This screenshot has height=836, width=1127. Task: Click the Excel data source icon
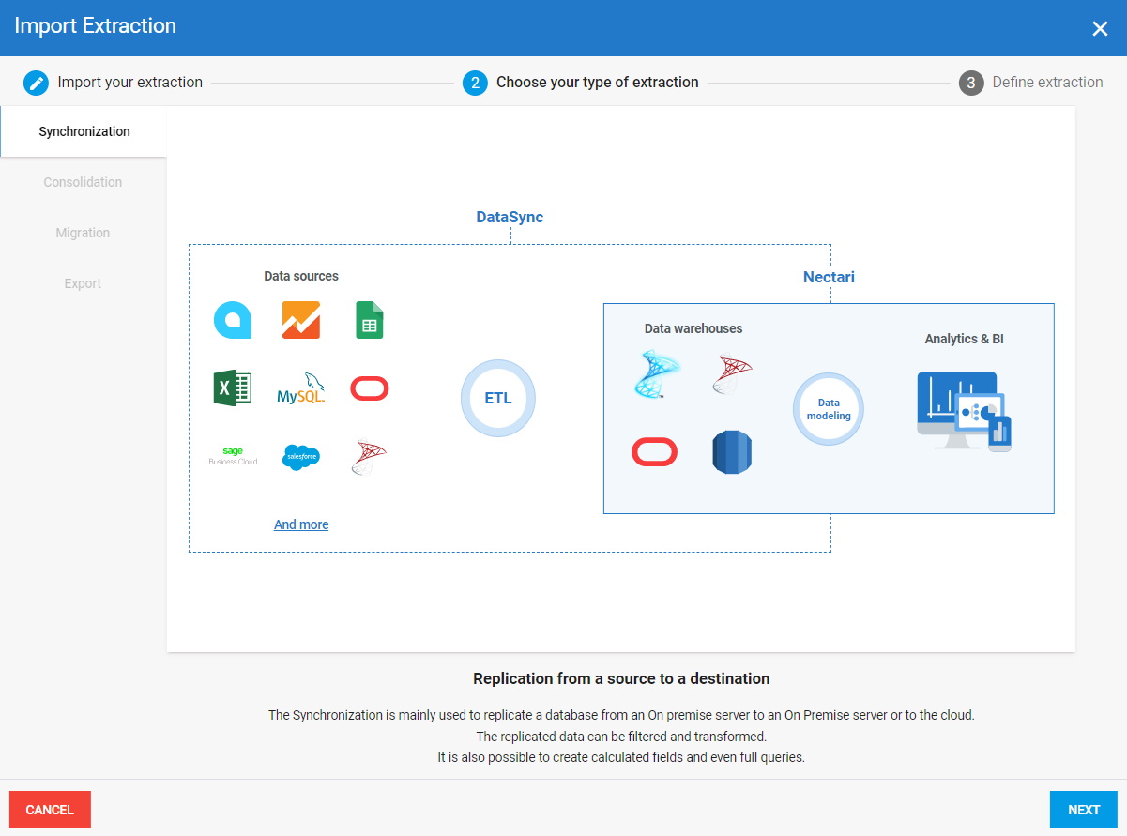[x=232, y=388]
